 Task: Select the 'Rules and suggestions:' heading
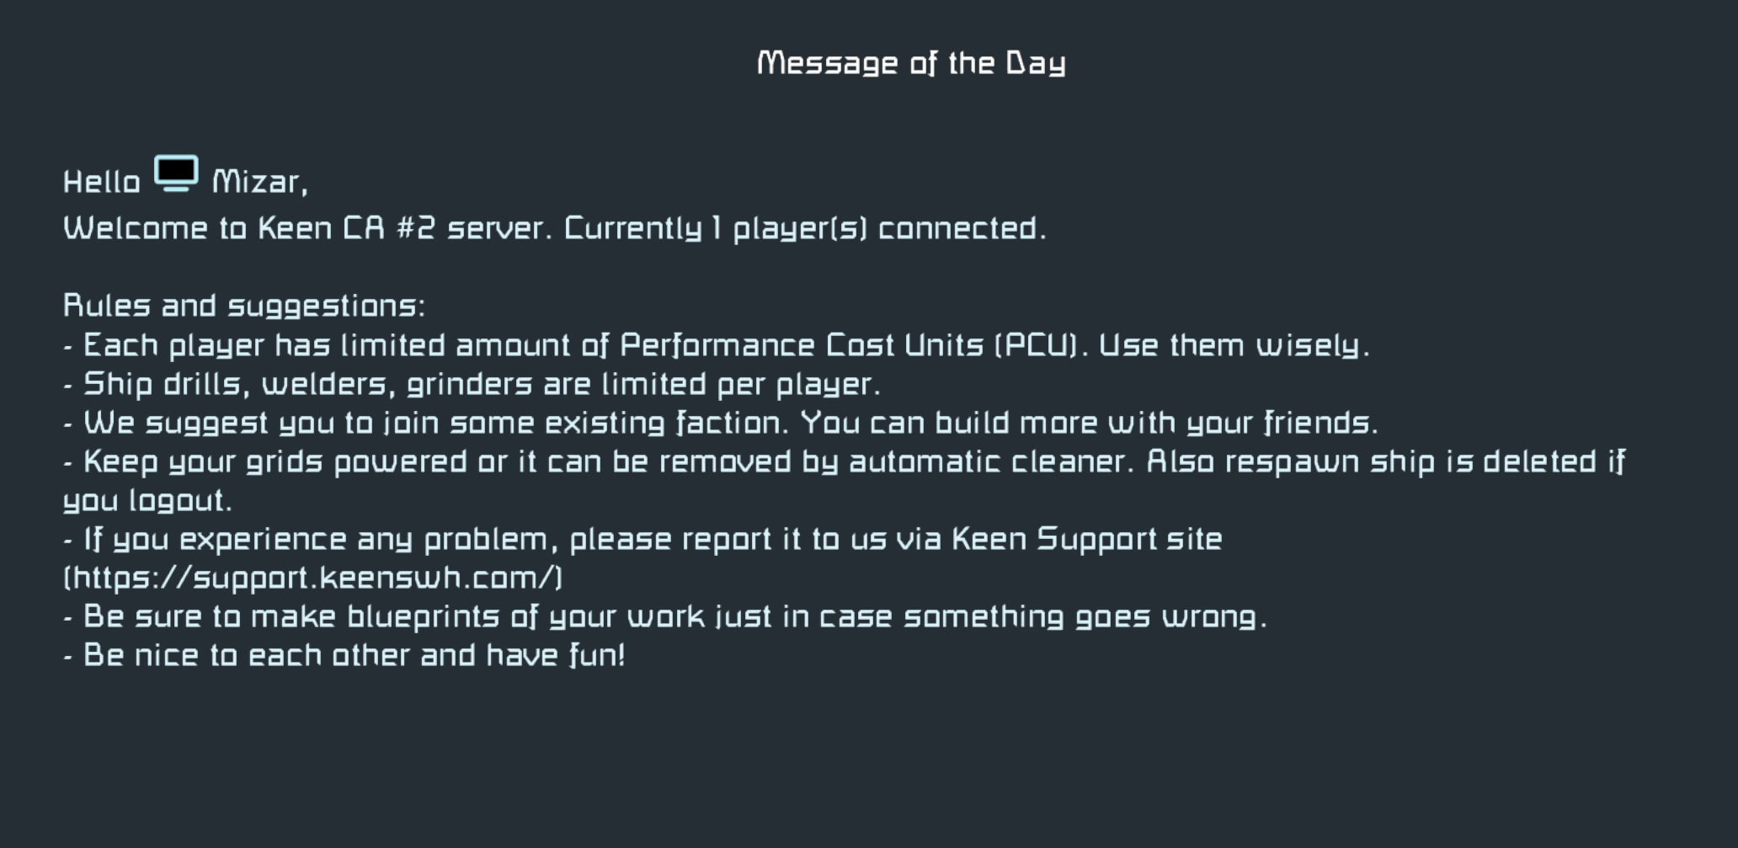pyautogui.click(x=244, y=306)
